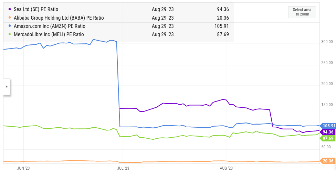Click the 150.00 y-axis tick label
Viewport: 336px width, 170px height.
[326, 105]
